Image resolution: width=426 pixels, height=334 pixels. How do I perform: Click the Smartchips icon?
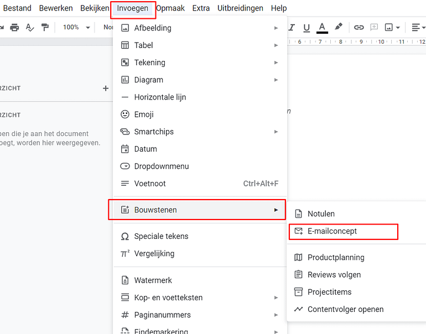pyautogui.click(x=125, y=132)
